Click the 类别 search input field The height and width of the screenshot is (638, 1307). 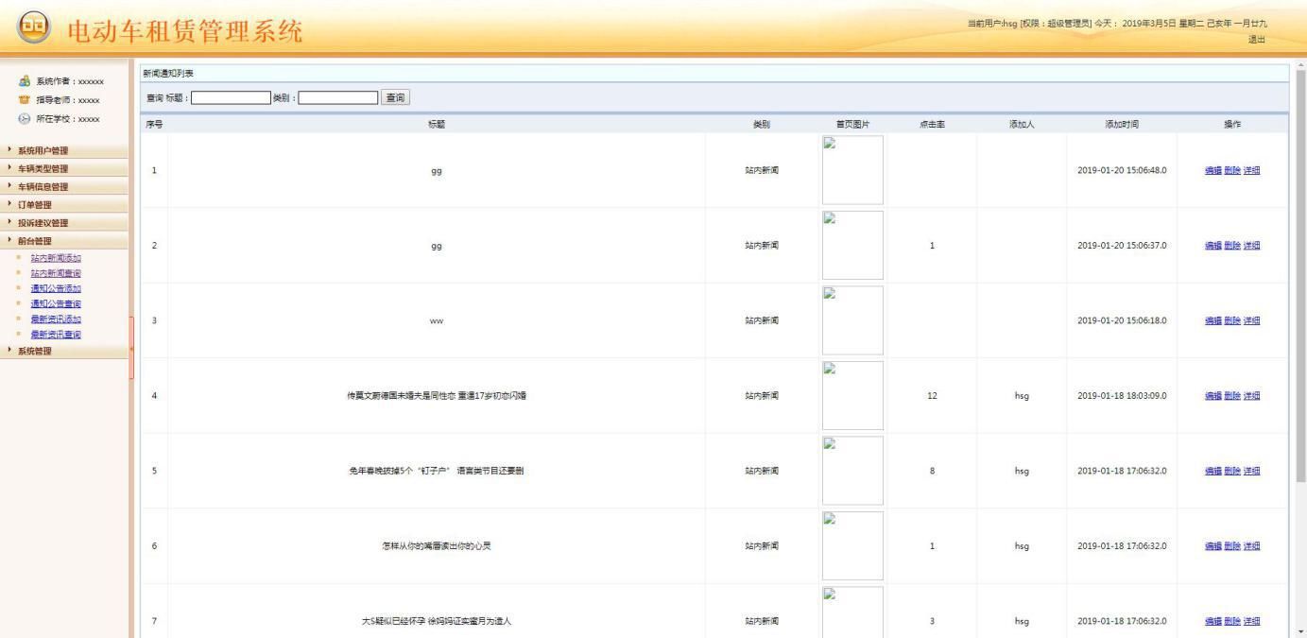point(338,97)
